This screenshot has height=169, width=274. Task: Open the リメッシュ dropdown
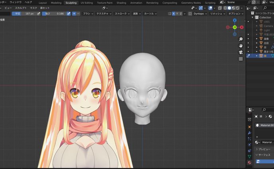(217, 14)
